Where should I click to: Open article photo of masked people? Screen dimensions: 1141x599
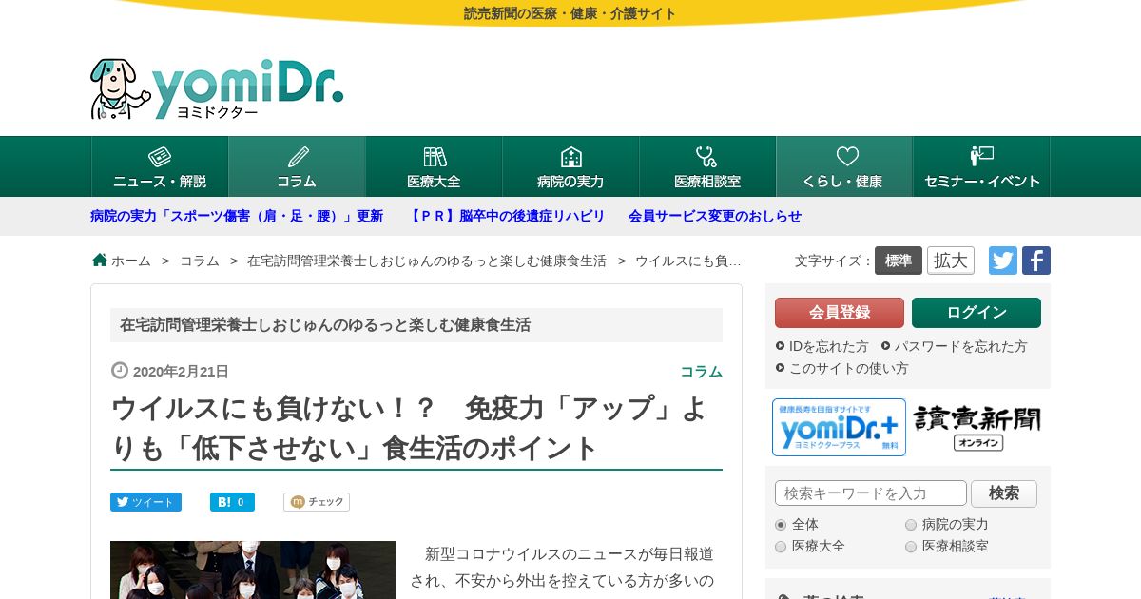coord(253,570)
